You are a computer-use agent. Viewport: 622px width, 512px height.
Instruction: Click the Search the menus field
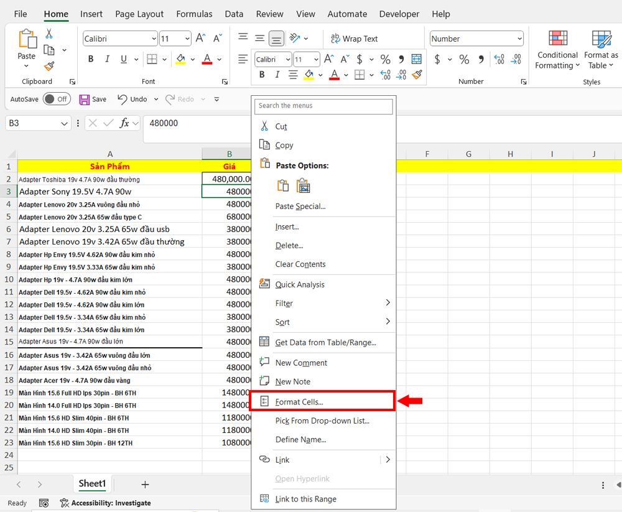click(323, 106)
